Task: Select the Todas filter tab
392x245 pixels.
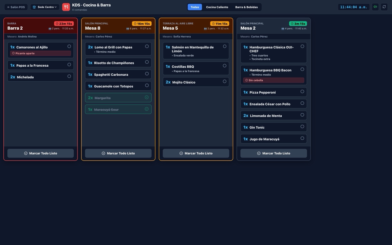Action: [195, 7]
